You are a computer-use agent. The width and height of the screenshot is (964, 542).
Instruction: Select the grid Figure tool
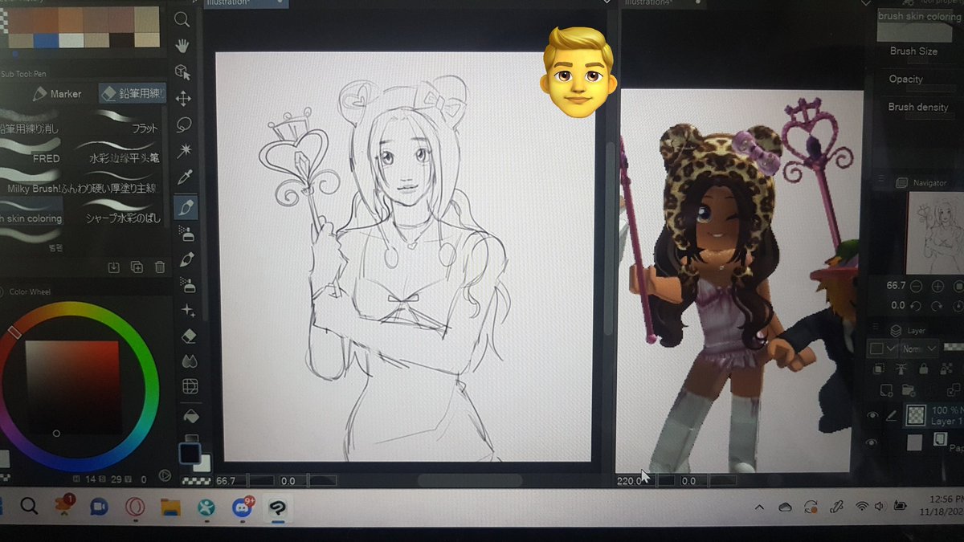point(190,387)
